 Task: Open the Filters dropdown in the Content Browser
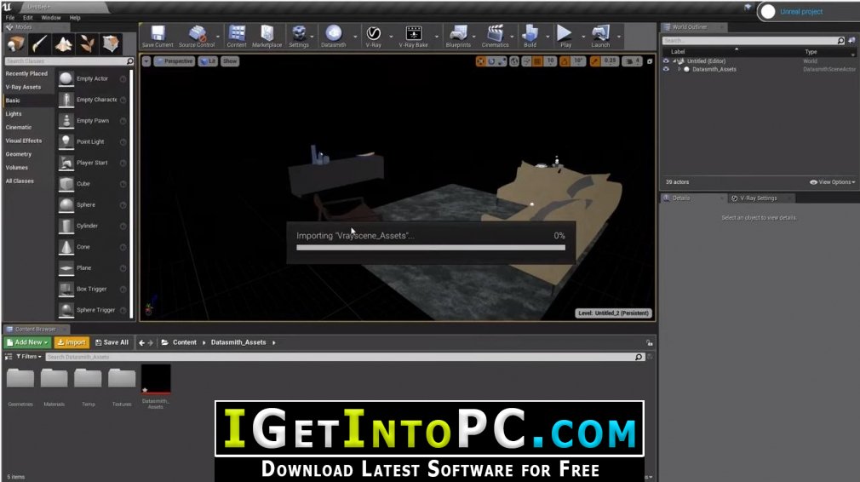[28, 357]
